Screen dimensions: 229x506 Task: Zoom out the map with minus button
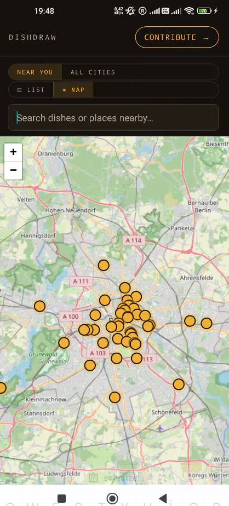click(13, 170)
